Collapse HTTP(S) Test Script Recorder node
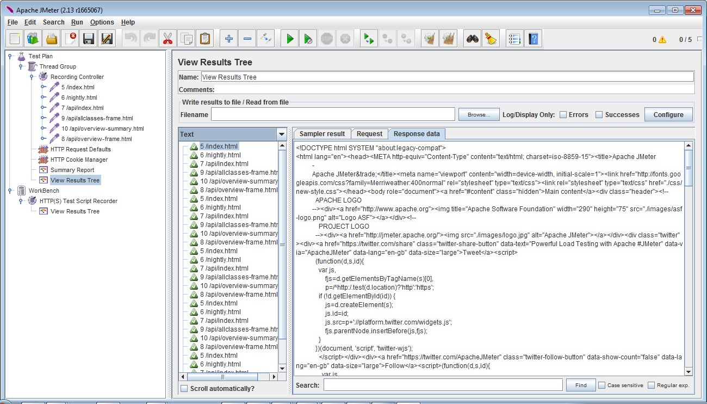707x404 pixels. tap(21, 201)
